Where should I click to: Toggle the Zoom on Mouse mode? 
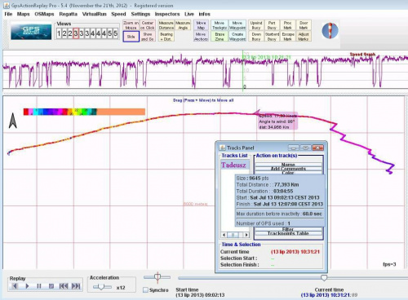tap(131, 25)
